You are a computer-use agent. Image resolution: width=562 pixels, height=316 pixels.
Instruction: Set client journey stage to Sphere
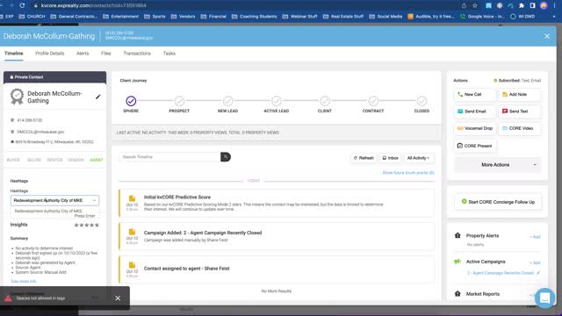click(131, 101)
